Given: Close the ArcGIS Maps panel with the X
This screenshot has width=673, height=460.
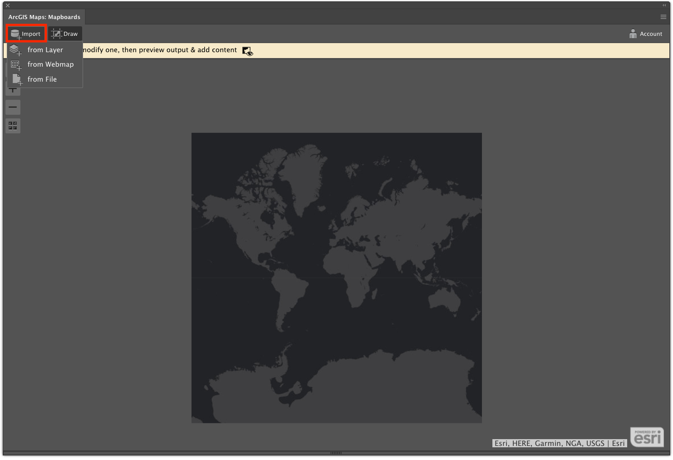Looking at the screenshot, I should tap(8, 5).
